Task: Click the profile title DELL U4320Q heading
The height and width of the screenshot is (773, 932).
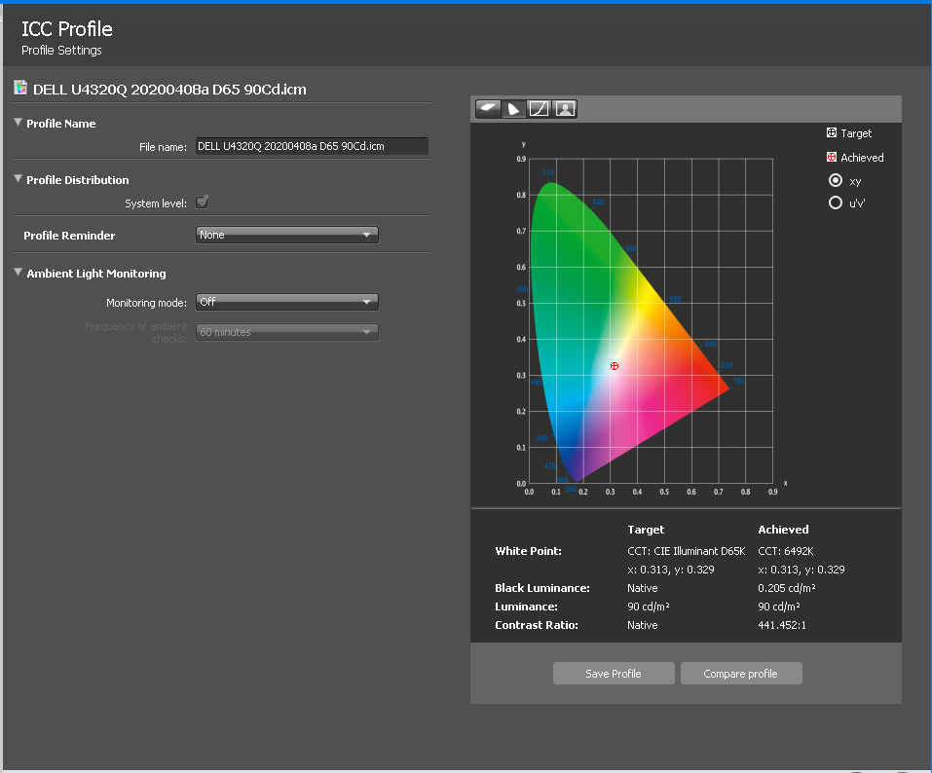Action: [x=169, y=90]
